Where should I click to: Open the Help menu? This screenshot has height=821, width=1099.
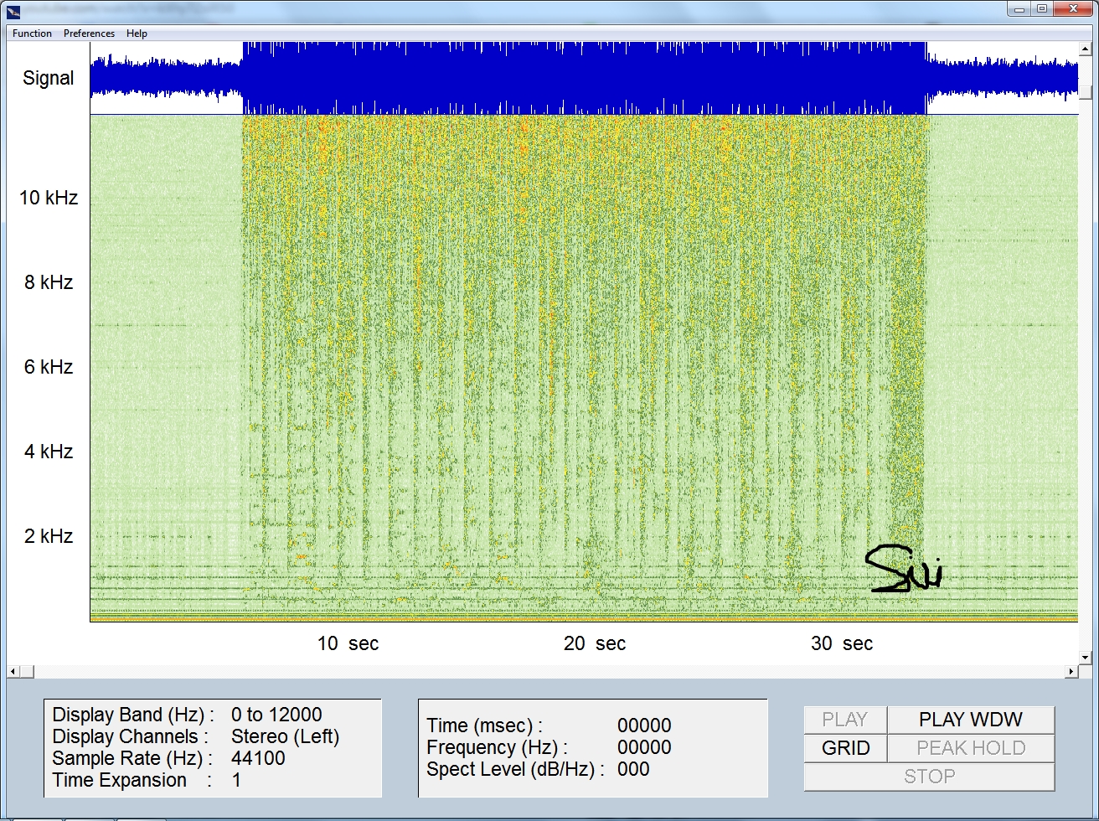(137, 34)
